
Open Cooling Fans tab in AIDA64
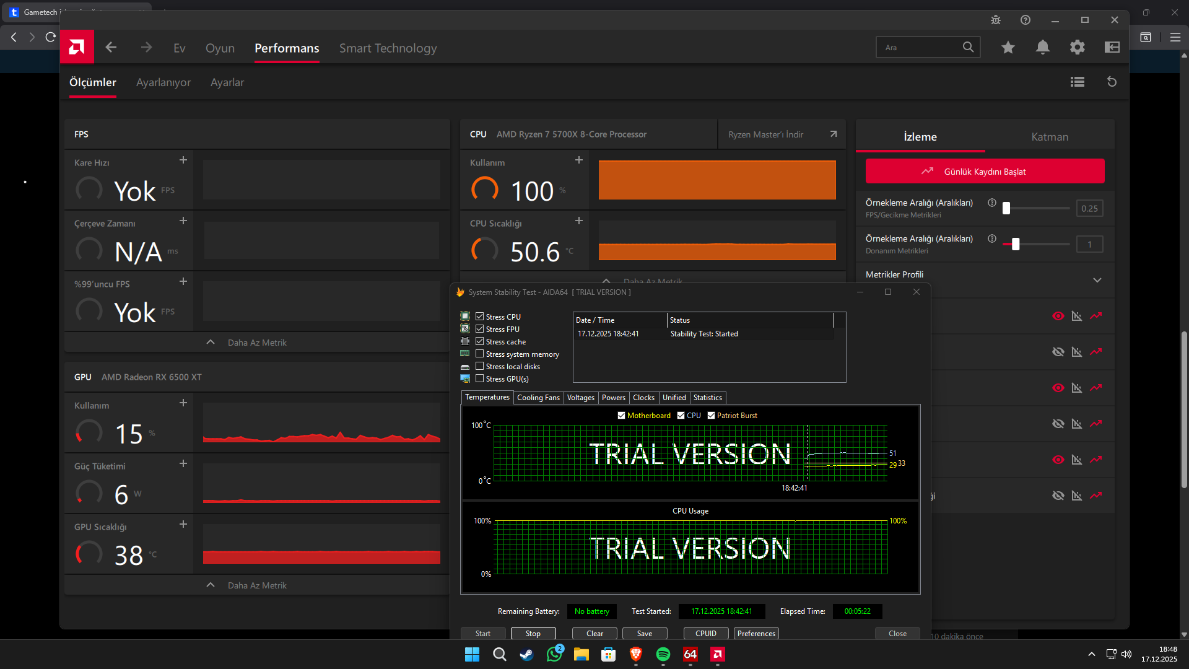pos(538,398)
